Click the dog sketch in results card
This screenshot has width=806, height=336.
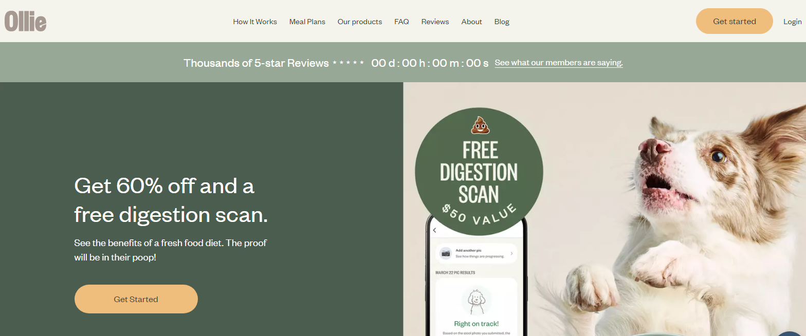pyautogui.click(x=477, y=301)
